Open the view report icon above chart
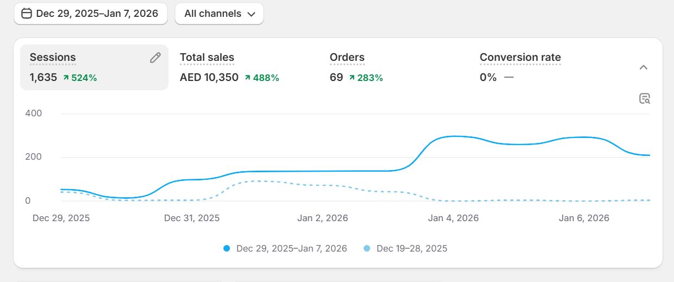This screenshot has height=282, width=674. (644, 98)
